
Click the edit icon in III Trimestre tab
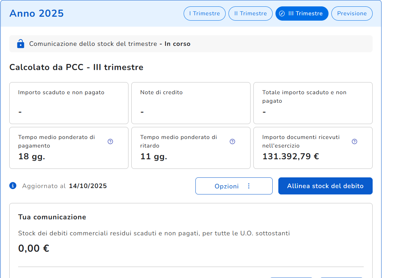[x=282, y=14]
